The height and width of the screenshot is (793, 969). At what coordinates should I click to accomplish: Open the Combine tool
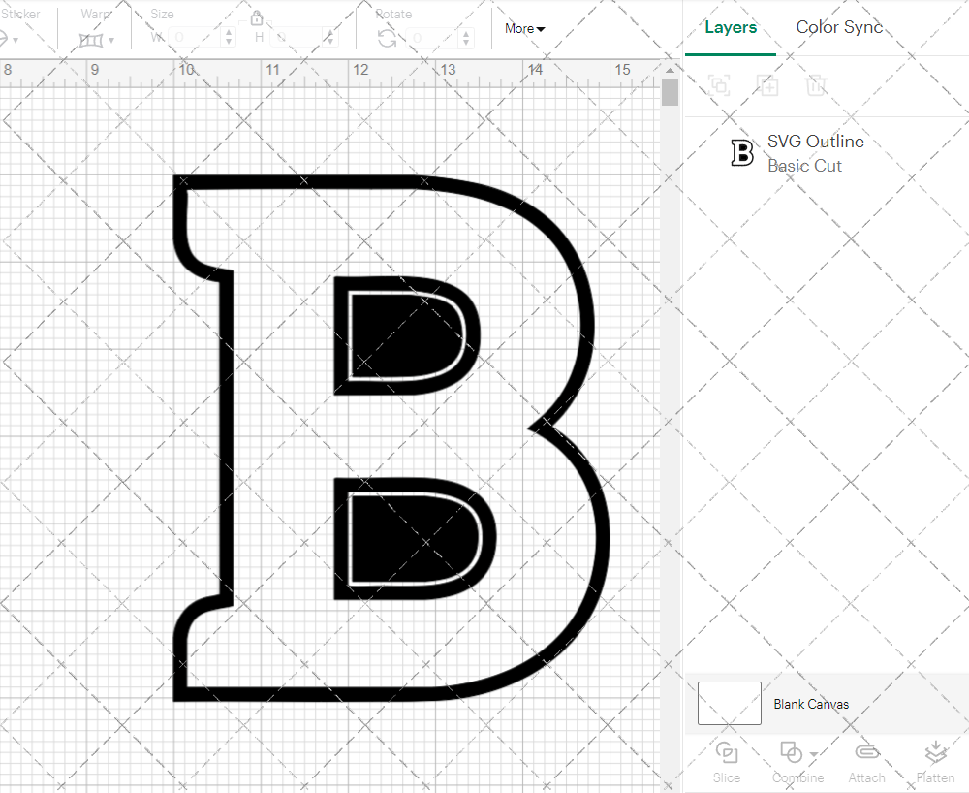[790, 761]
